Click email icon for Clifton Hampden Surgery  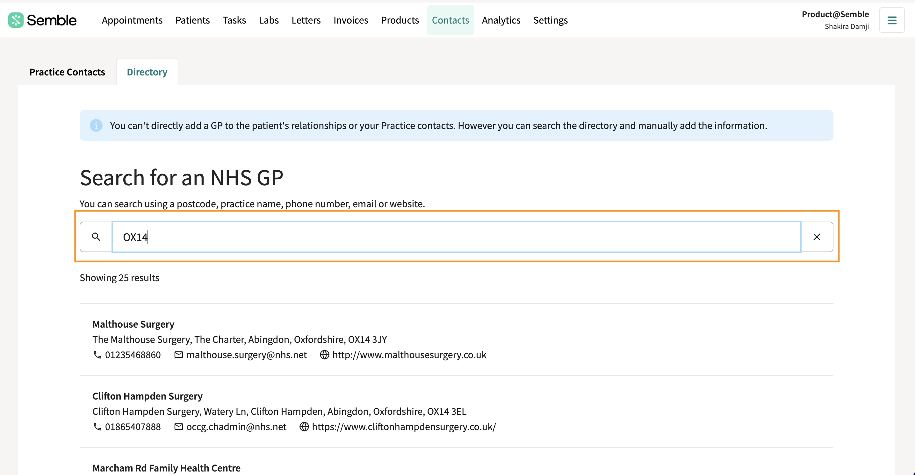point(179,426)
